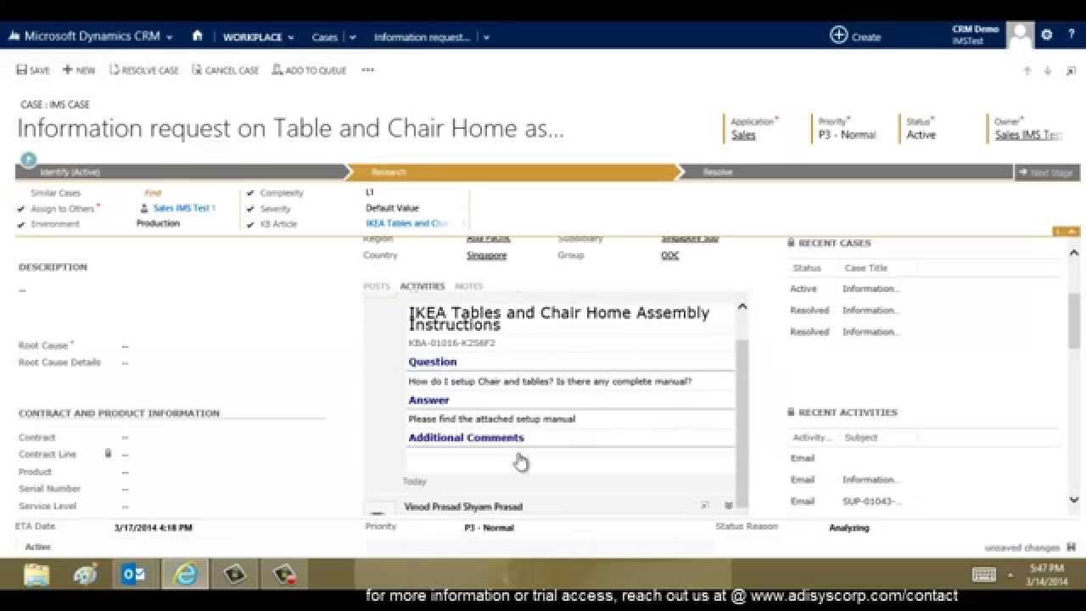Click CANCEL CASE in the command bar
Viewport: 1086px width, 611px height.
click(x=226, y=70)
